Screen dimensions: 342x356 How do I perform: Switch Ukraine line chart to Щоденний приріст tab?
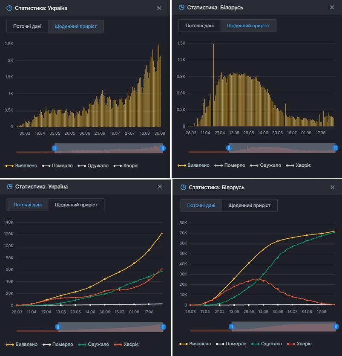point(76,205)
